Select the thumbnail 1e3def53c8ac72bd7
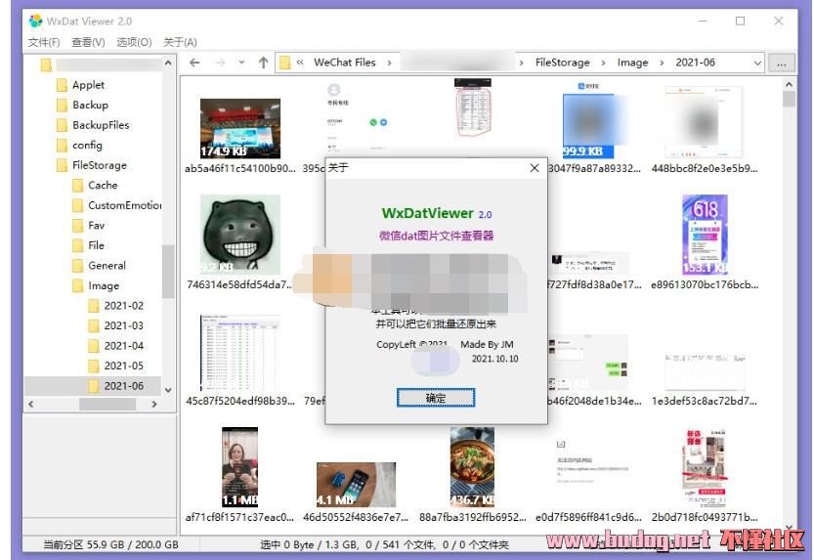 click(705, 371)
